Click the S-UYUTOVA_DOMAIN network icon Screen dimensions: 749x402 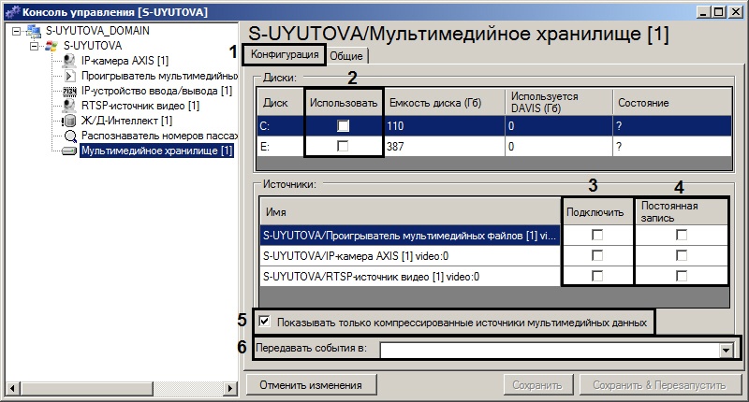click(34, 31)
